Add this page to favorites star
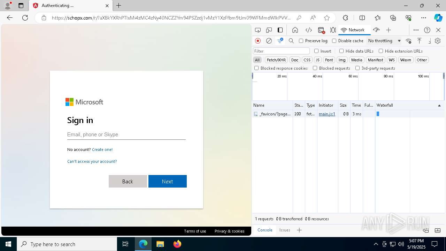Viewport: 446px width, 251px height. coord(326,18)
